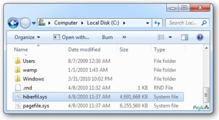The width and height of the screenshot is (219, 120).
Task: Click the 6,255,560 KB size value
Action: (x=134, y=106)
